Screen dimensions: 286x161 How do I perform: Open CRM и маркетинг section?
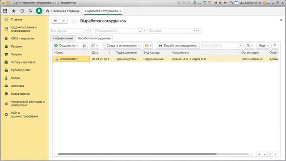click(x=23, y=38)
